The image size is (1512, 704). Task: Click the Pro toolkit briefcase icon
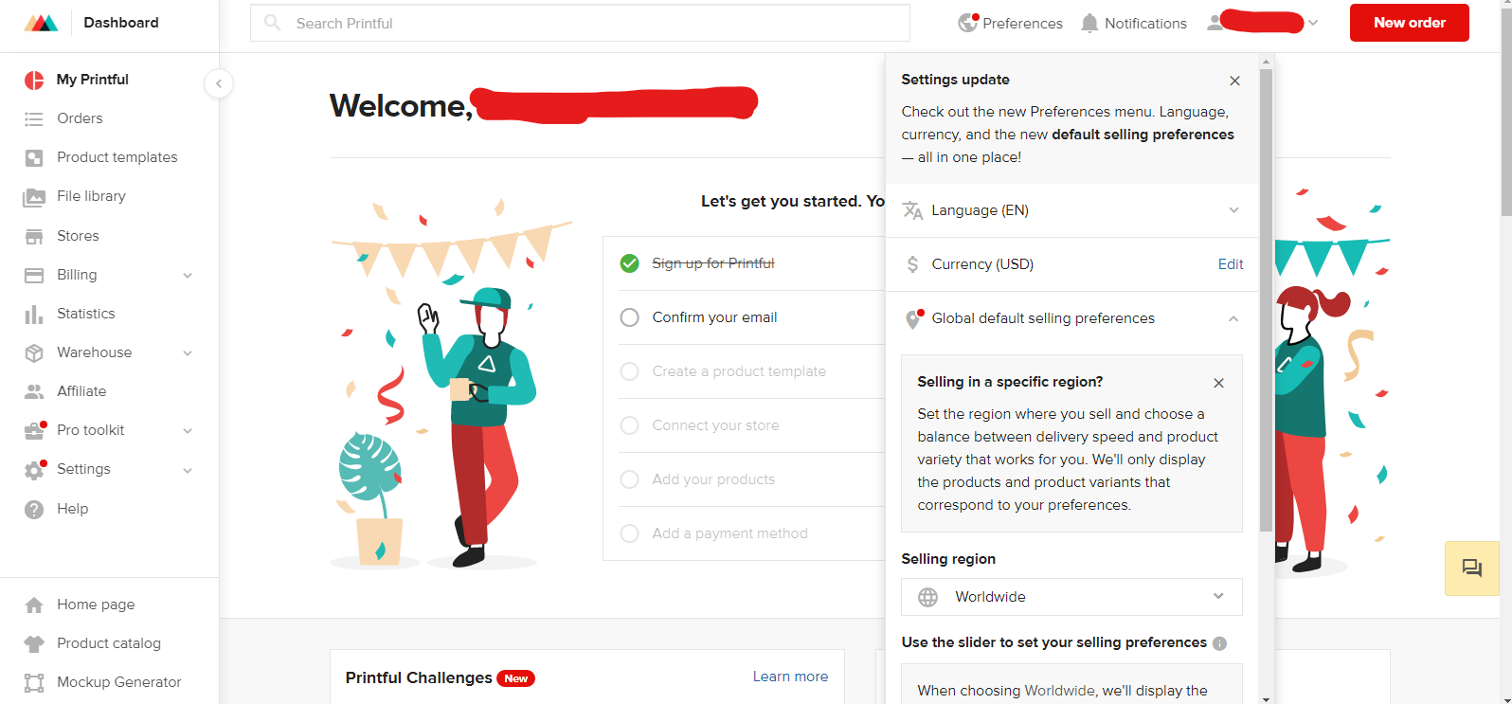coord(34,431)
